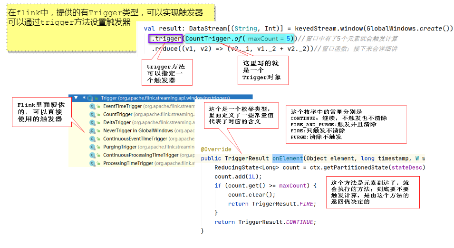Click the class icon beside CountTrigger
454x248 pixels.
92,115
